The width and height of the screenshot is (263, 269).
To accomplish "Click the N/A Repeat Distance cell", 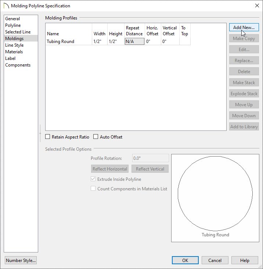I will (134, 42).
